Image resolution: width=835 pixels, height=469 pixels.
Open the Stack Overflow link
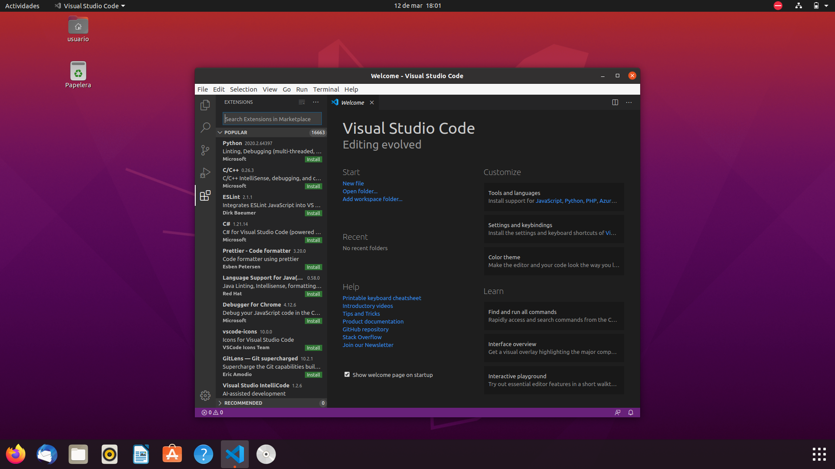(362, 337)
